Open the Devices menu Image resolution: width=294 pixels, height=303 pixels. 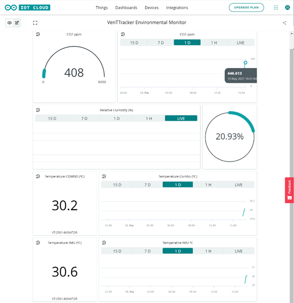(152, 8)
